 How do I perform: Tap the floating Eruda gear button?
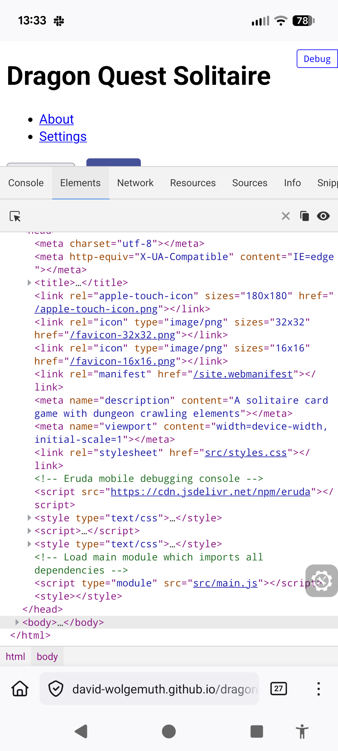(322, 581)
